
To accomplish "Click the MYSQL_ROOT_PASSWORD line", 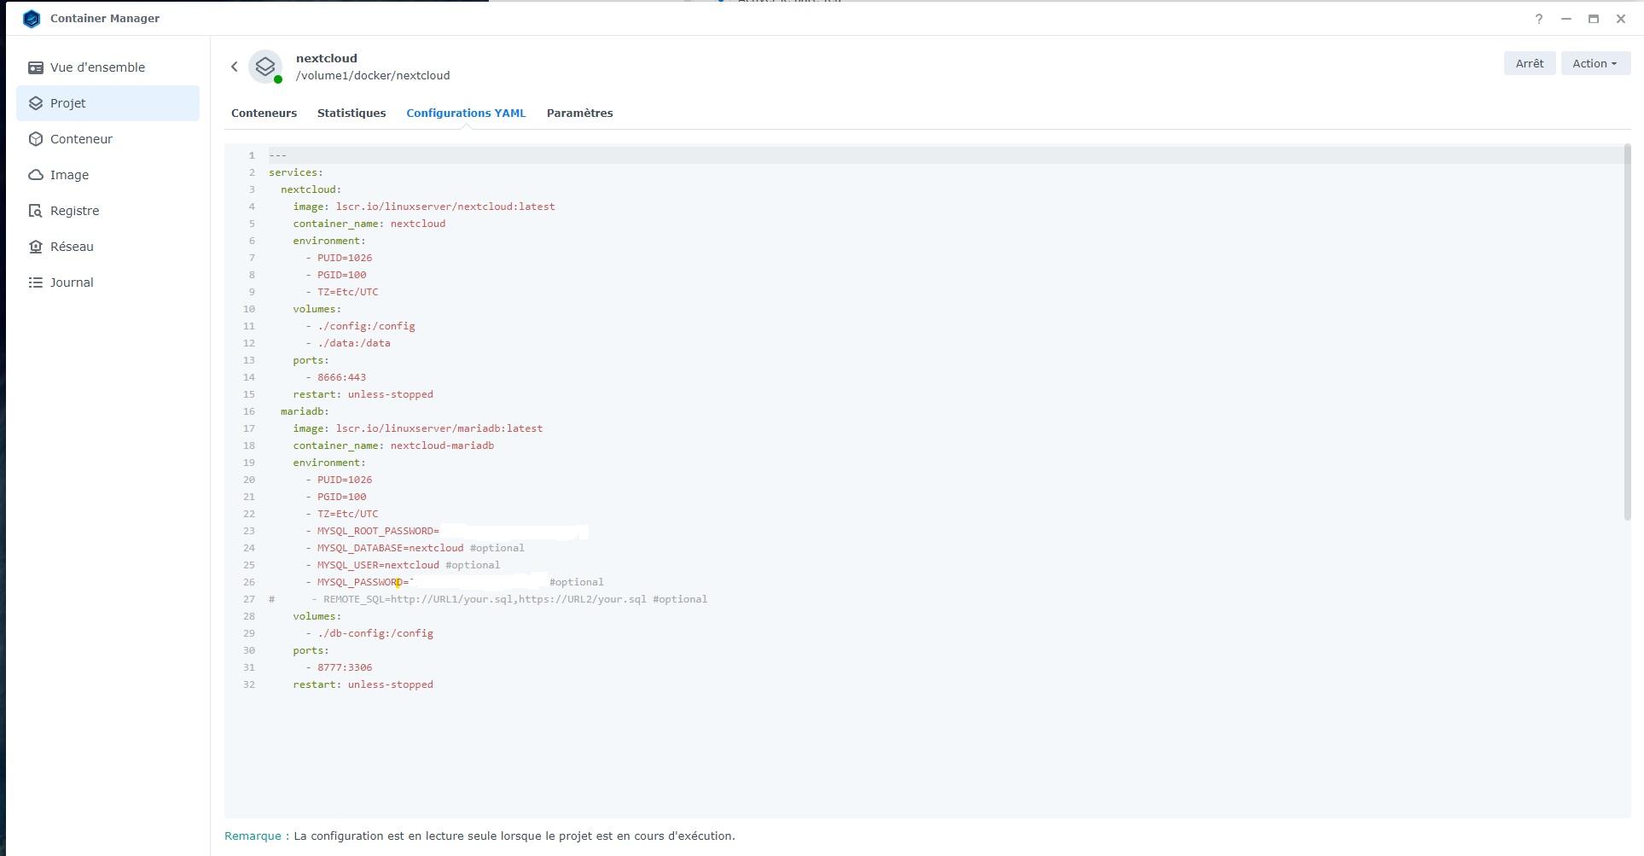I will click(x=378, y=531).
